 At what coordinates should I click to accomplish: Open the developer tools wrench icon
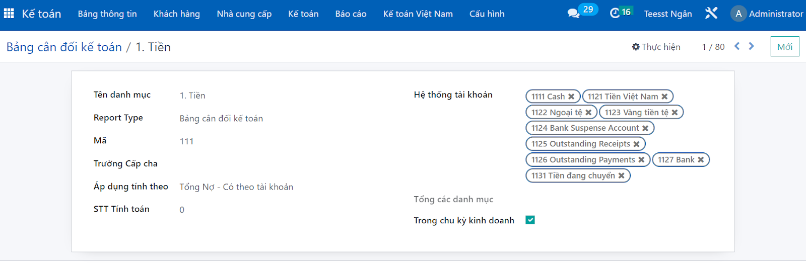(711, 14)
